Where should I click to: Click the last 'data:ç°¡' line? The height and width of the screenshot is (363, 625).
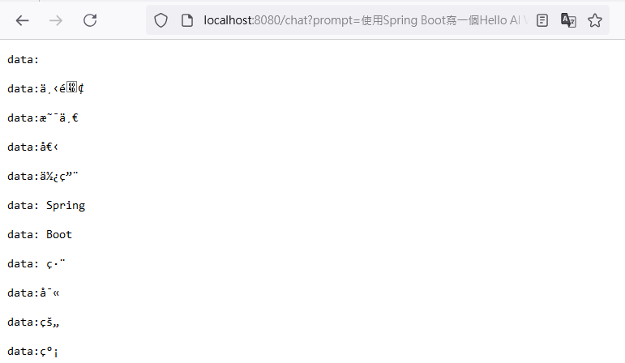click(x=32, y=352)
